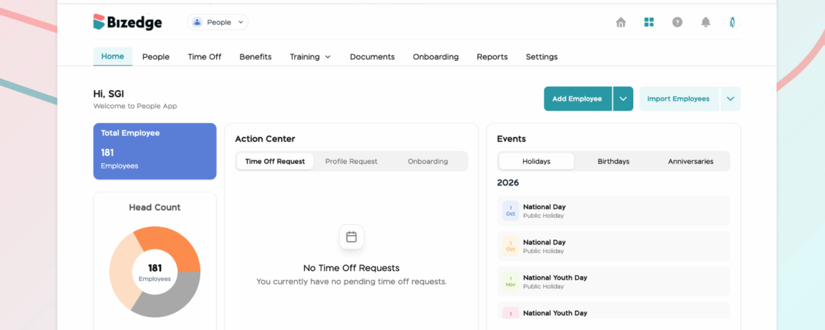Switch to the Benefits tab
The image size is (825, 330).
pyautogui.click(x=255, y=56)
